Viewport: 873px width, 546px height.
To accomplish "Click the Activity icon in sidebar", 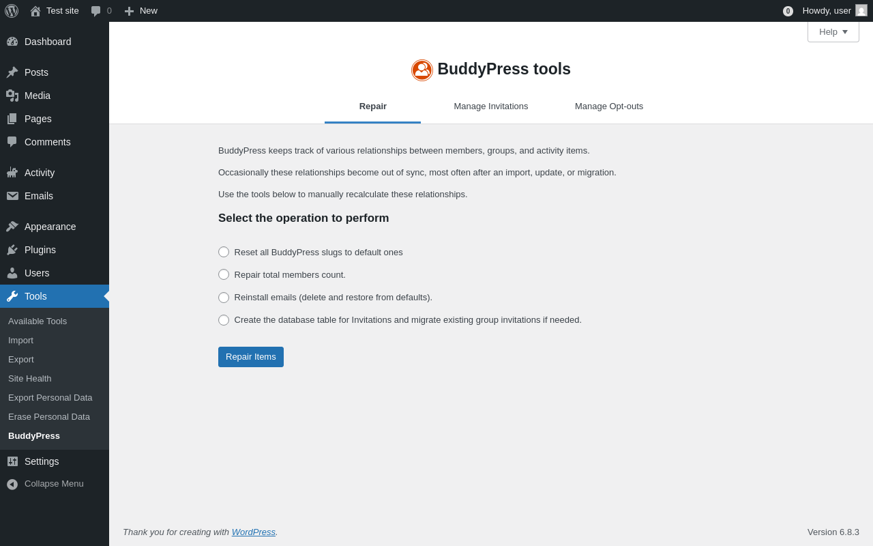I will pyautogui.click(x=12, y=173).
